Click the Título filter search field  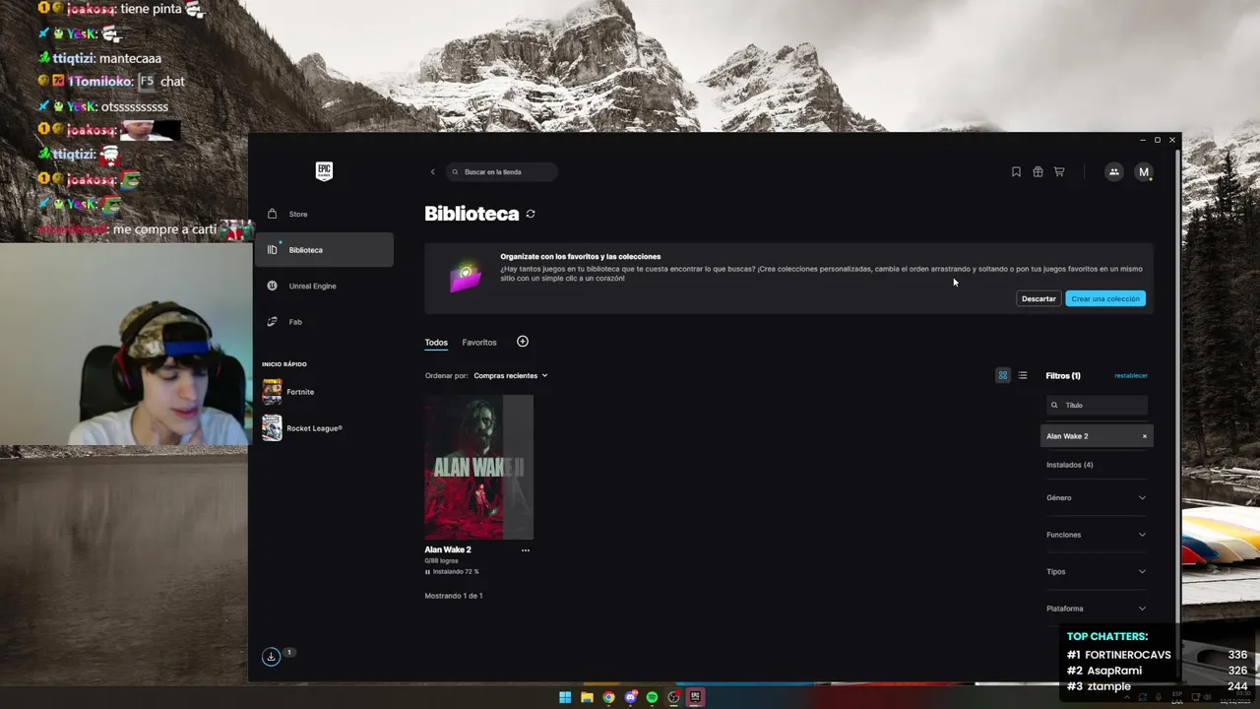pyautogui.click(x=1097, y=405)
